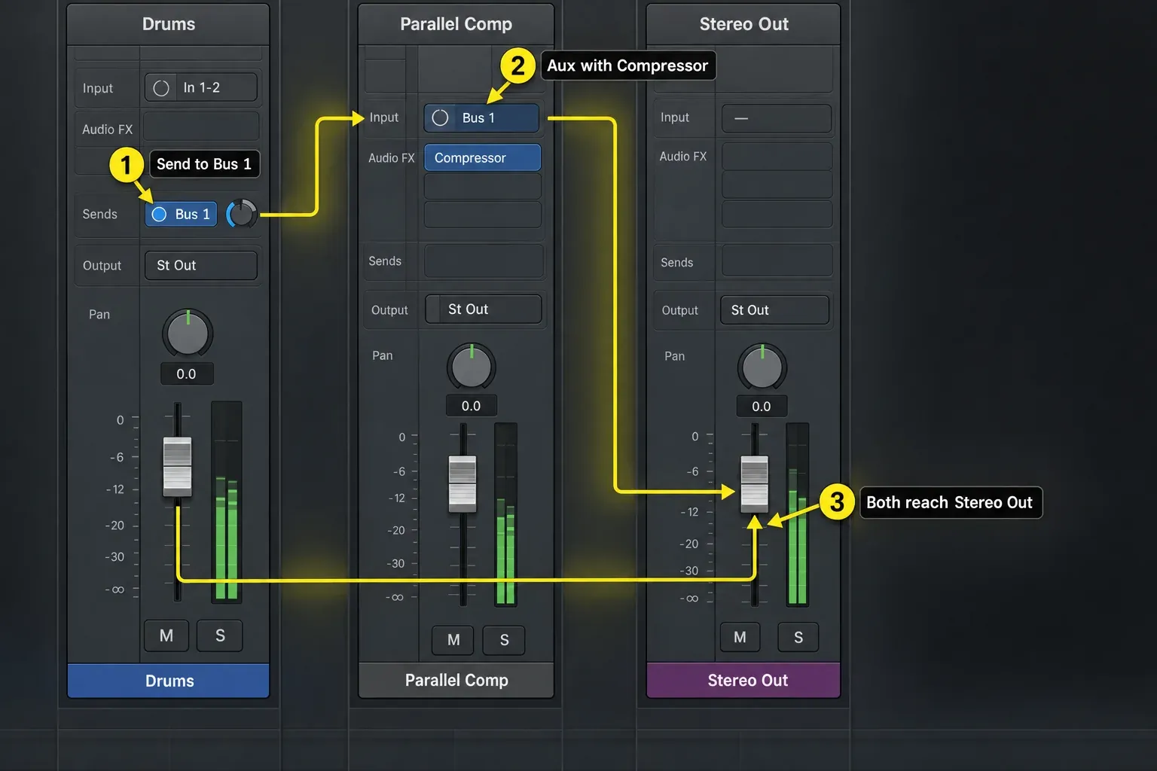
Task: Click the Parallel Comp level meter
Action: [x=505, y=514]
